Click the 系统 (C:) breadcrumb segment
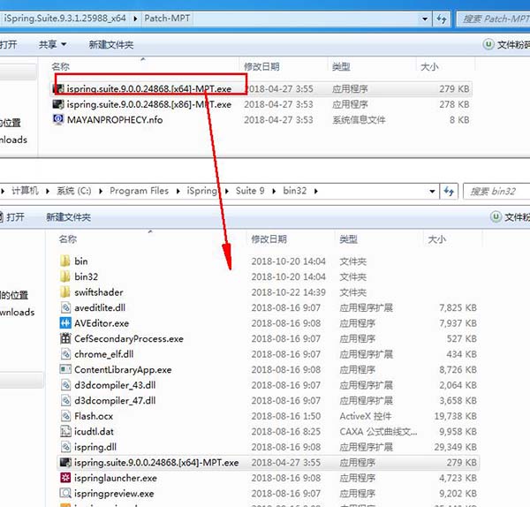Viewport: 530px width, 507px height. [74, 191]
